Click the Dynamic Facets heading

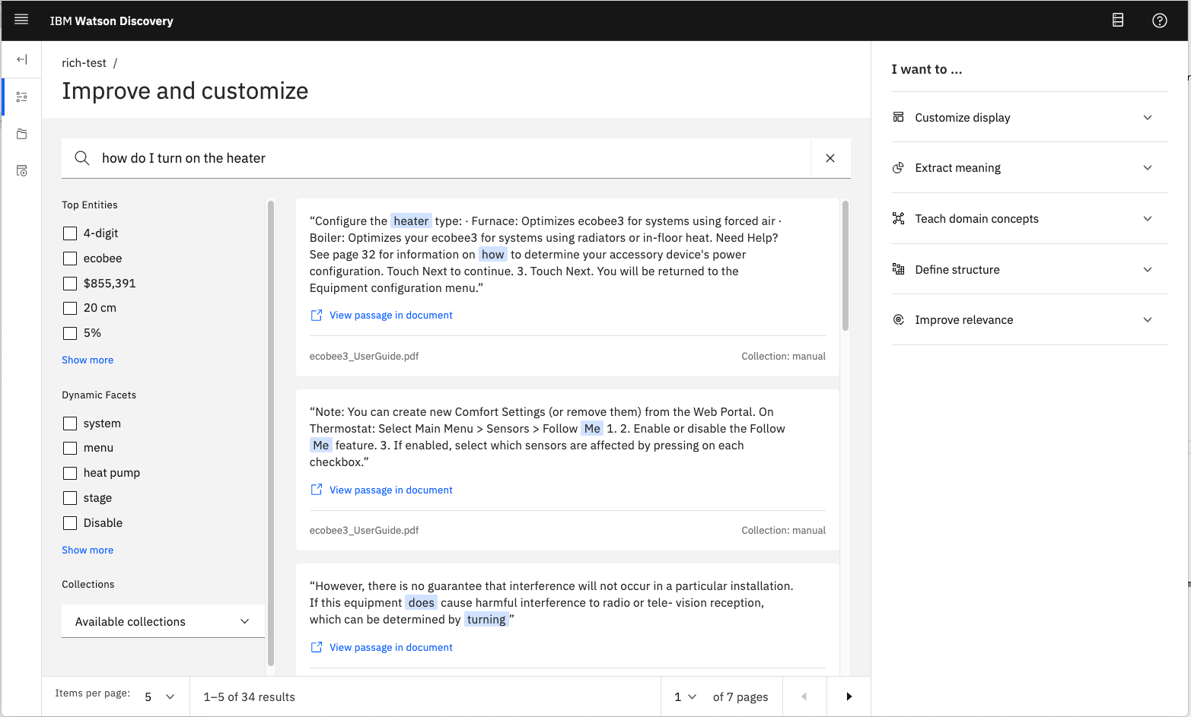[x=99, y=395]
